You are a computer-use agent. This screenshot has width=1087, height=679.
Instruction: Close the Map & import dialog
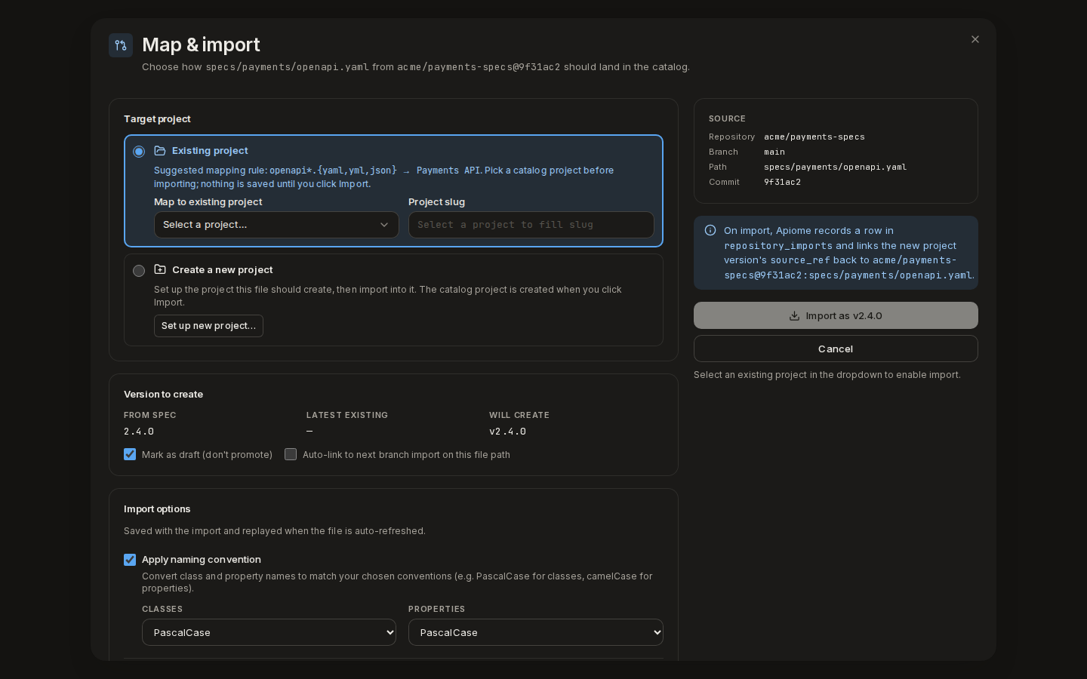pos(975,39)
